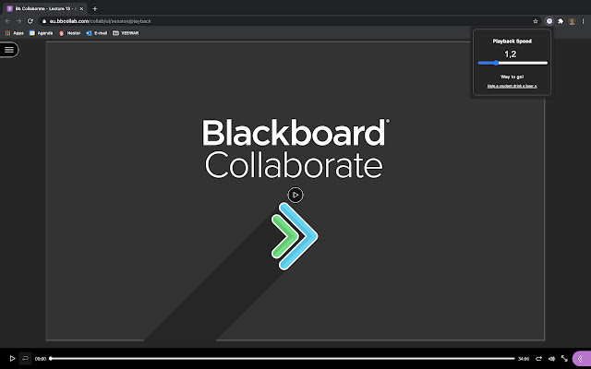Start playback with the bottom play button

click(x=12, y=359)
